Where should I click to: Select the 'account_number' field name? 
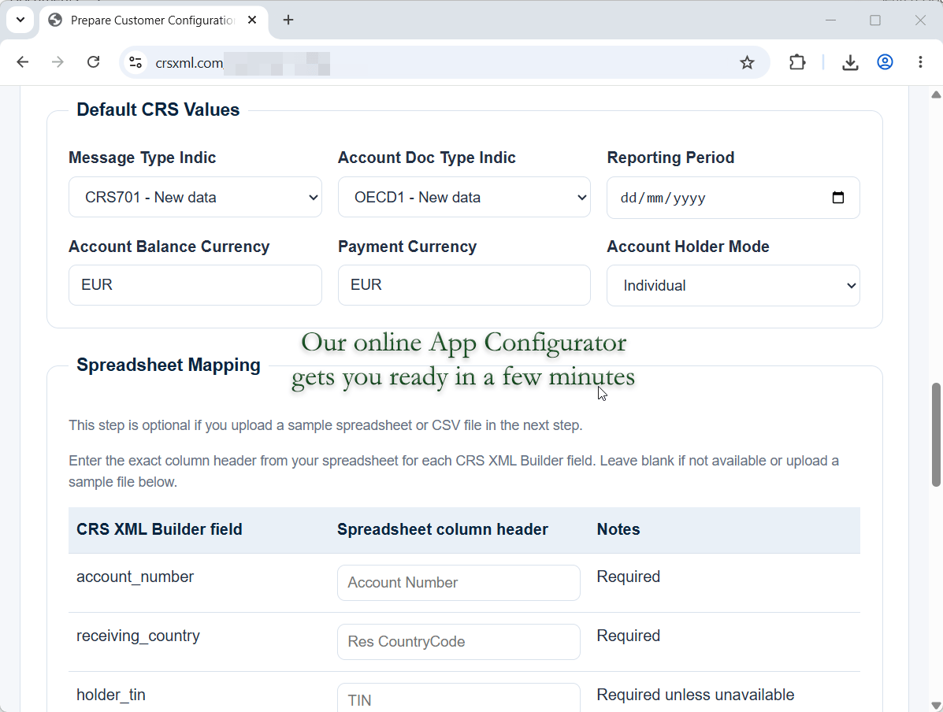click(x=136, y=577)
